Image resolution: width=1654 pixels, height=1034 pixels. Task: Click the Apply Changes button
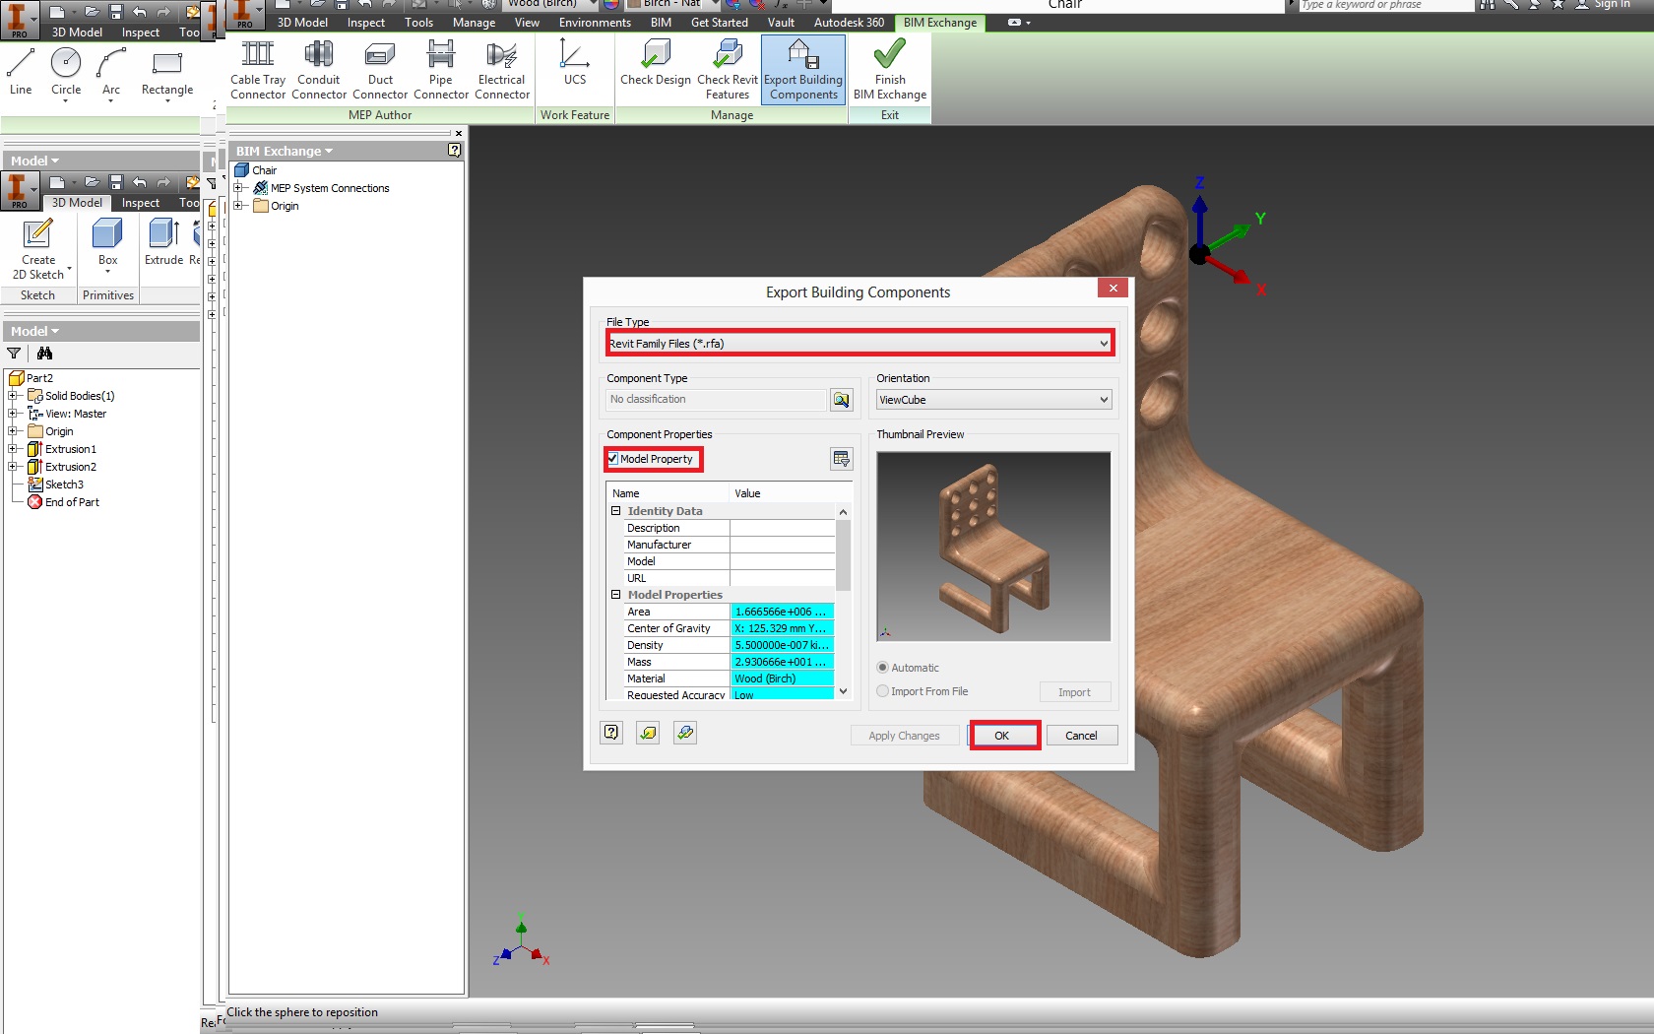click(904, 736)
